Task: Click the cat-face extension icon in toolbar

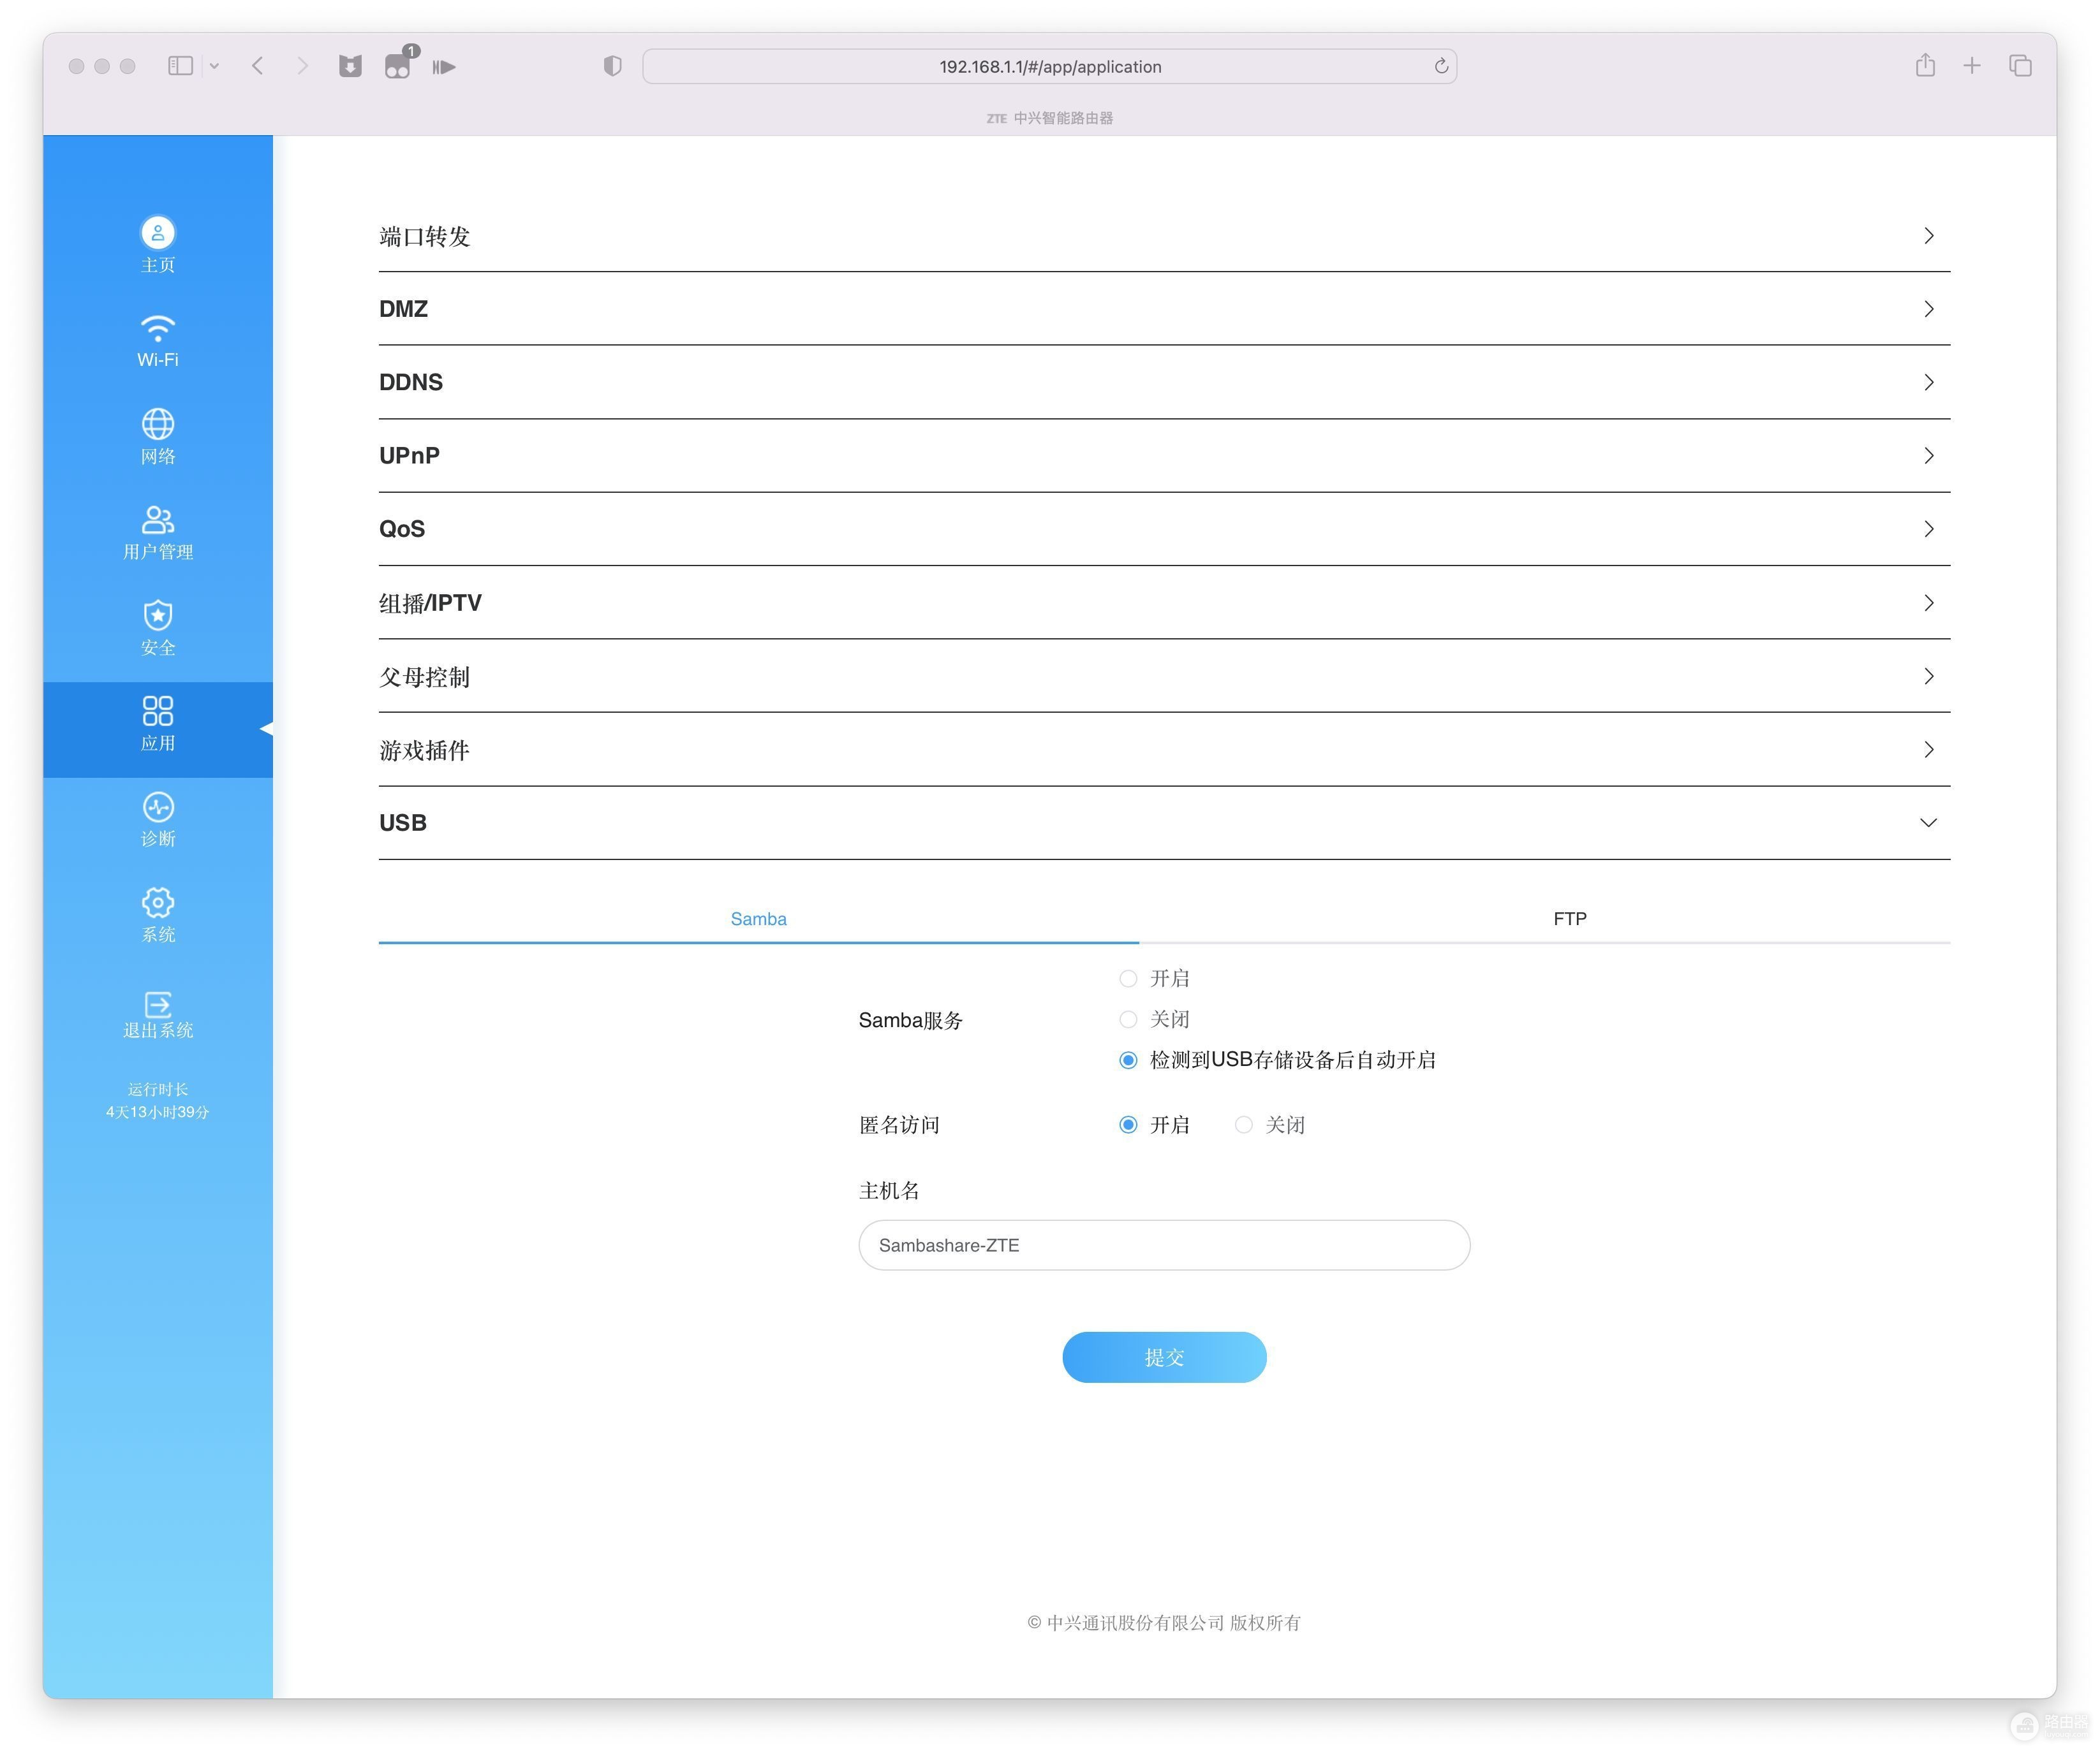Action: (x=350, y=66)
